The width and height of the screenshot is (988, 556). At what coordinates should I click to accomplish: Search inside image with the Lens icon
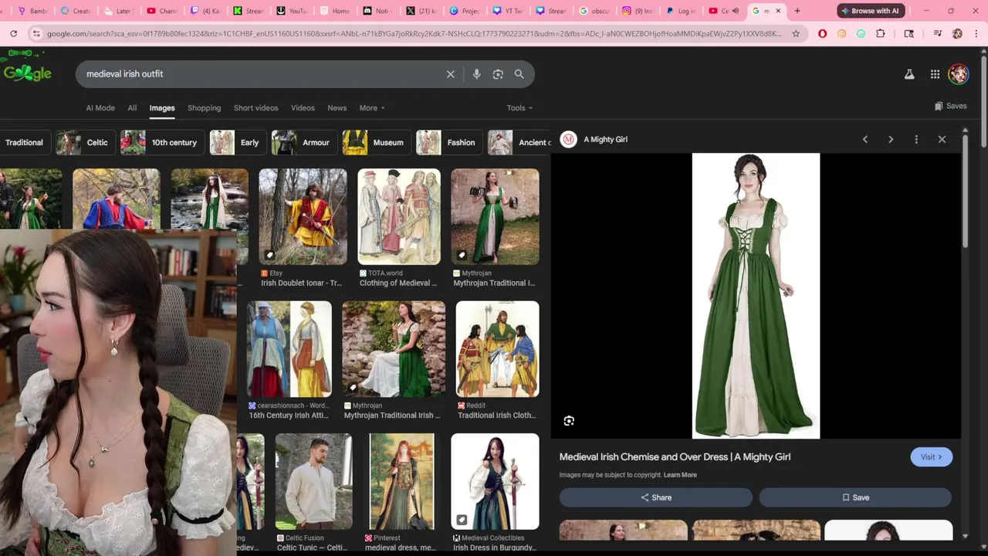point(569,421)
